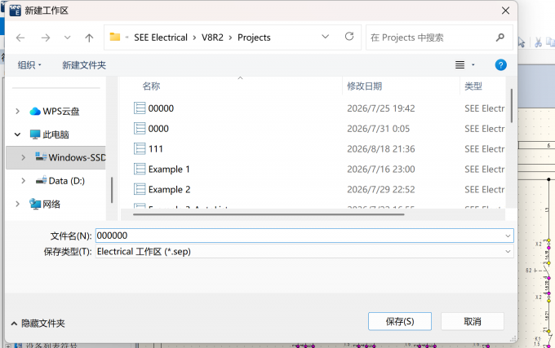
Task: Click SEE Electrical icon in title bar
Action: [15, 11]
